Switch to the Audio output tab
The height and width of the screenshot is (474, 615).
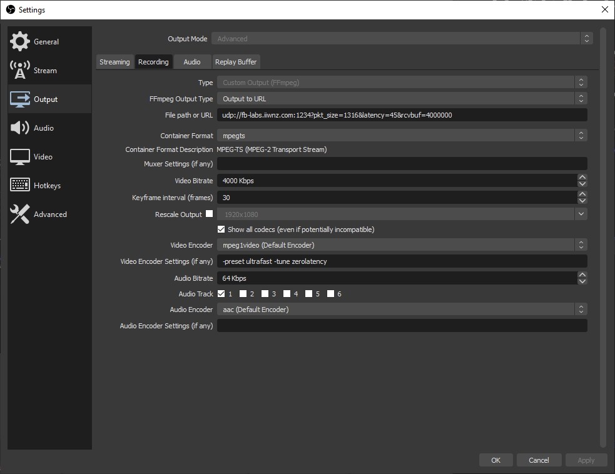coord(192,62)
